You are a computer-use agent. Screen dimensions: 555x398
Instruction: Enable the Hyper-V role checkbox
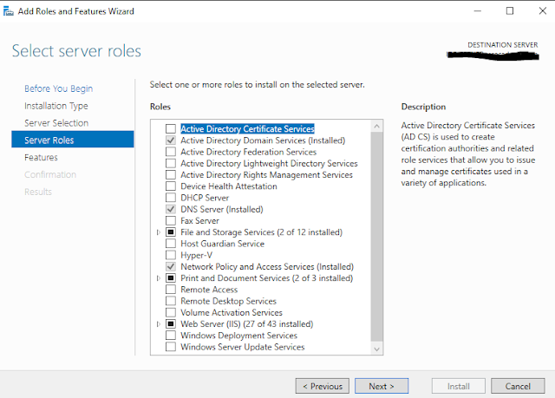pos(171,255)
